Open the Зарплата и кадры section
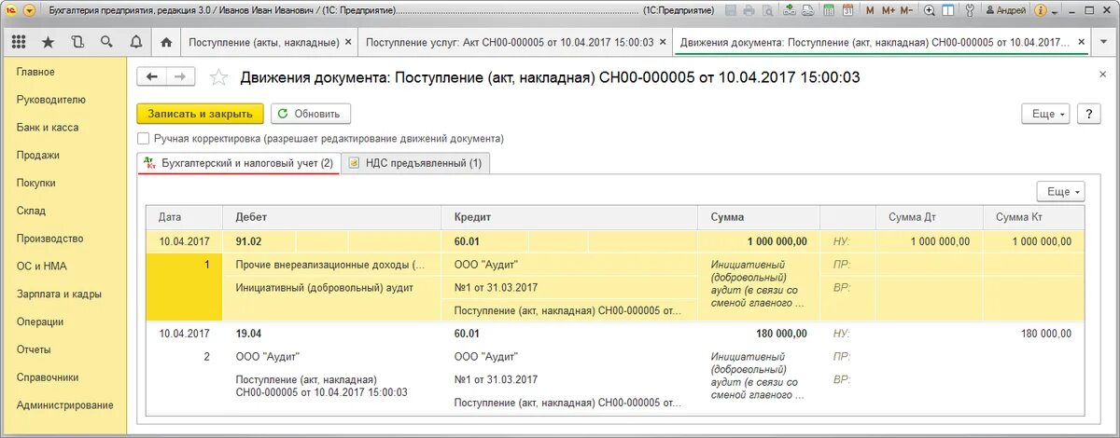The width and height of the screenshot is (1120, 438). 60,294
